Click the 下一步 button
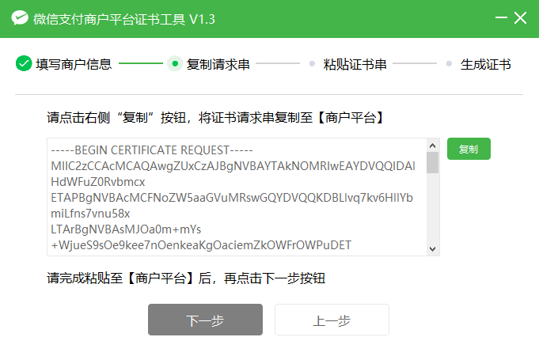The height and width of the screenshot is (356, 539). point(205,320)
